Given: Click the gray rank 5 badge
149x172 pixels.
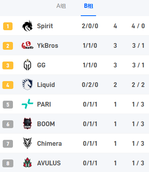Looking at the screenshot, I should tap(8, 105).
